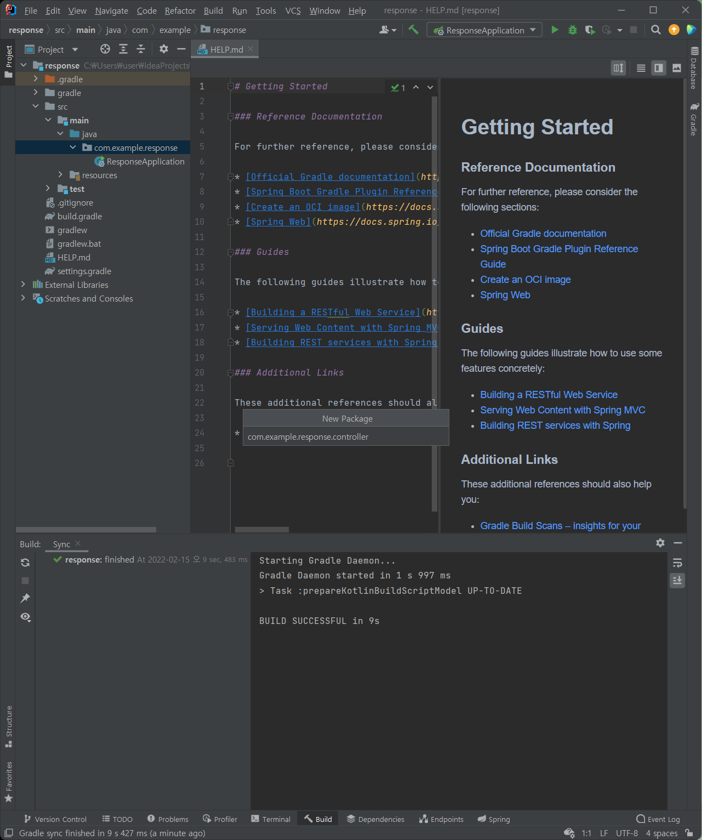
Task: Pin the Build tab with pin icon
Action: pos(25,598)
